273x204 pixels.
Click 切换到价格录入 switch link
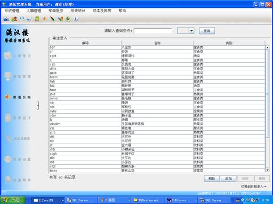pyautogui.click(x=253, y=186)
